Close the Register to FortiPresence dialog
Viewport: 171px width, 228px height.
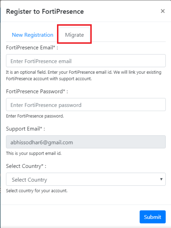(163, 11)
